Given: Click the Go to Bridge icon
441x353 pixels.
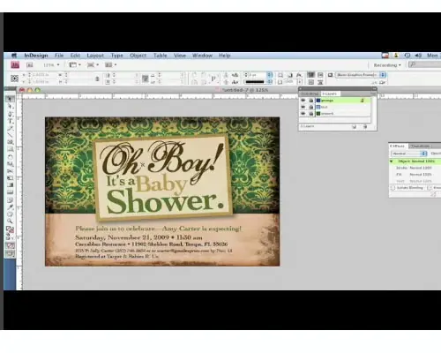Looking at the screenshot, I should pos(30,65).
